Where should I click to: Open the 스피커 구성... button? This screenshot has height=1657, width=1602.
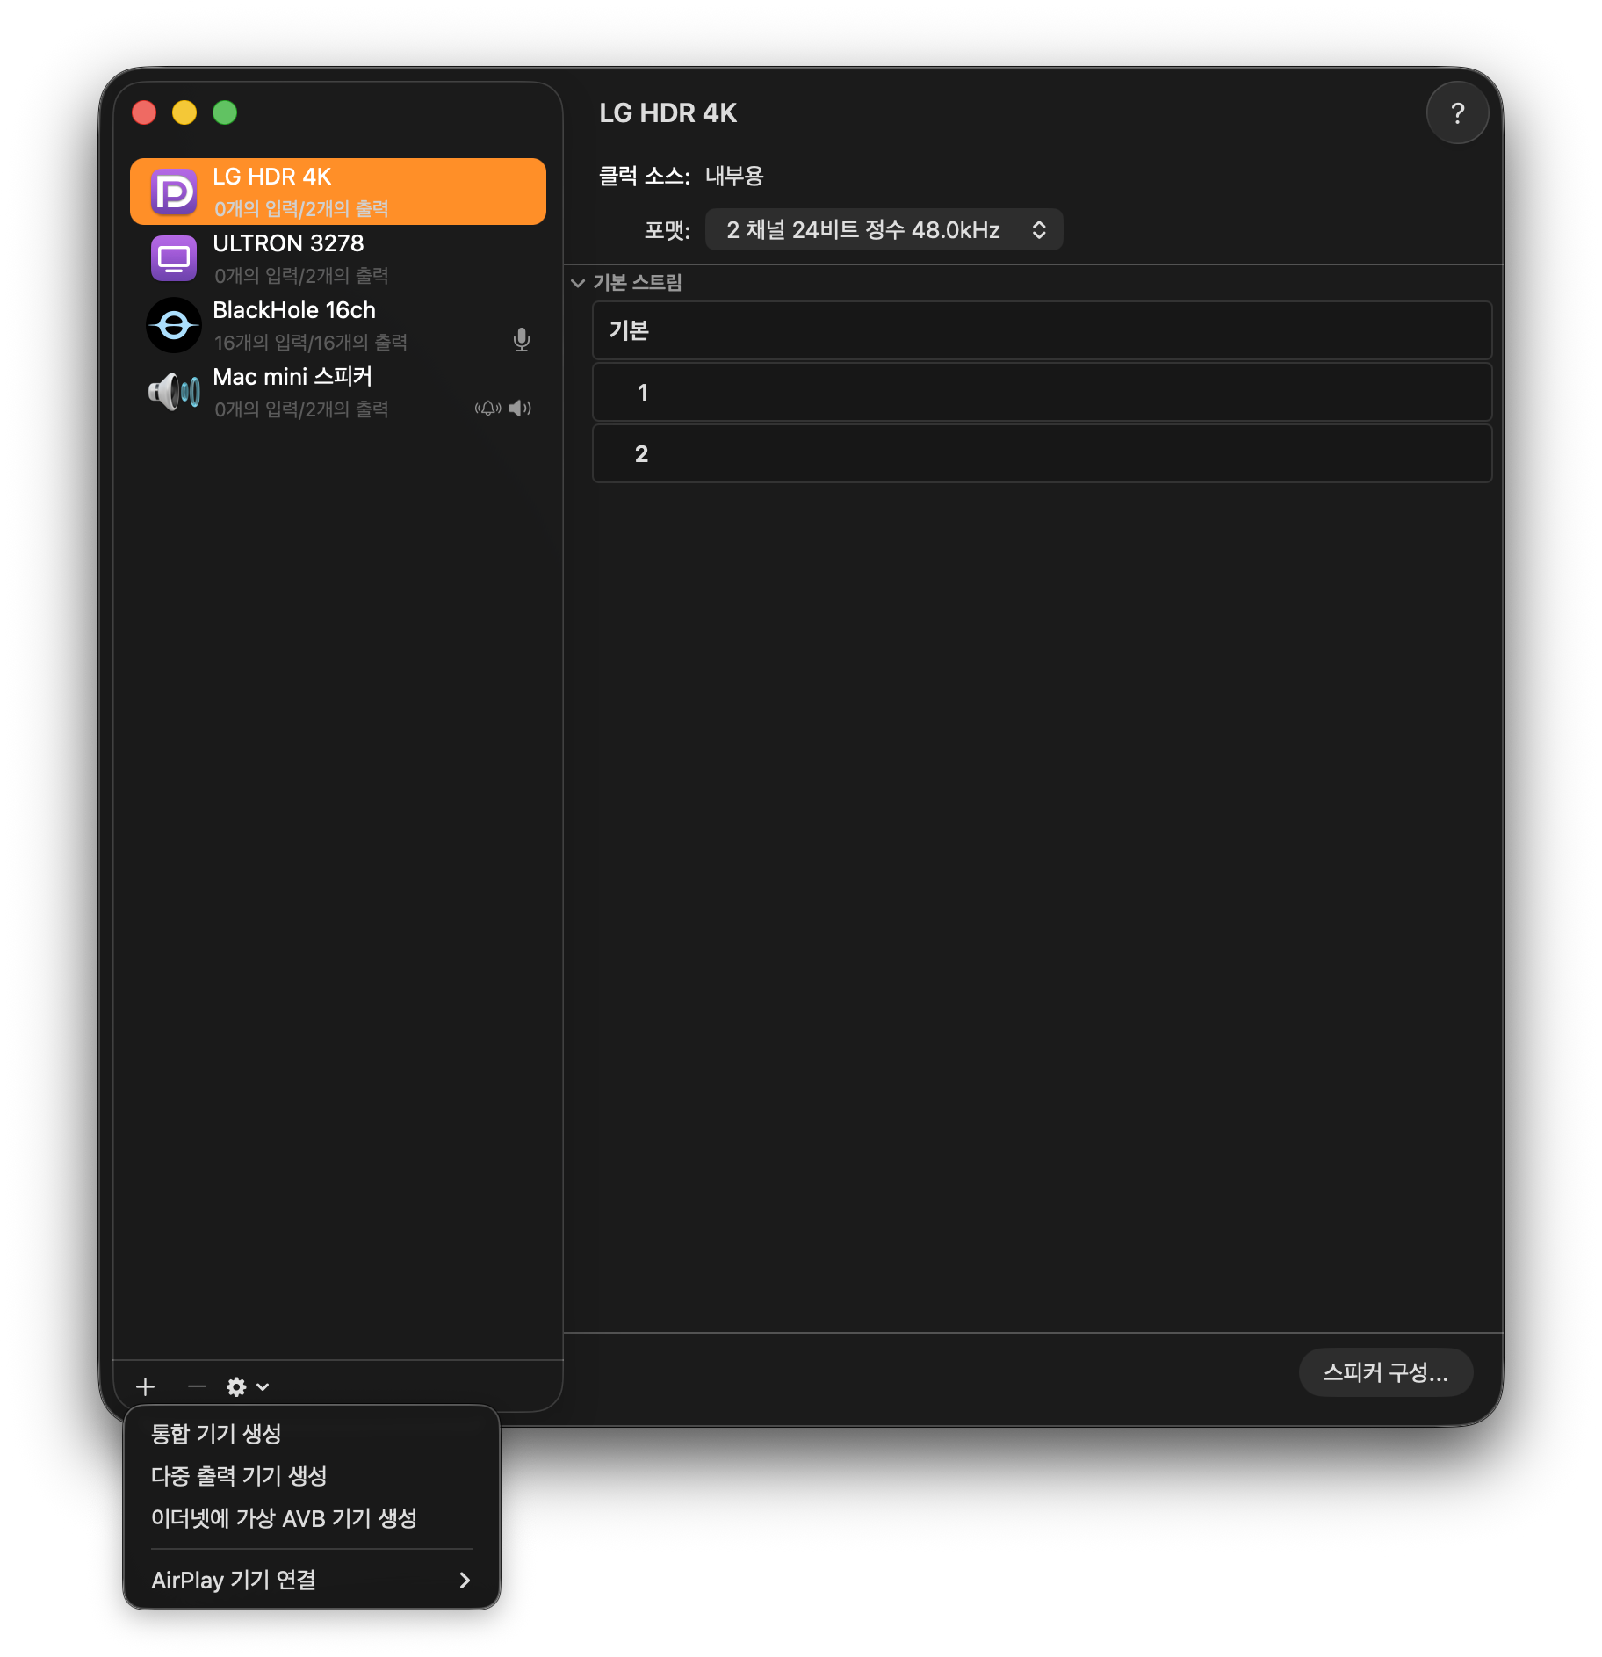[x=1386, y=1372]
